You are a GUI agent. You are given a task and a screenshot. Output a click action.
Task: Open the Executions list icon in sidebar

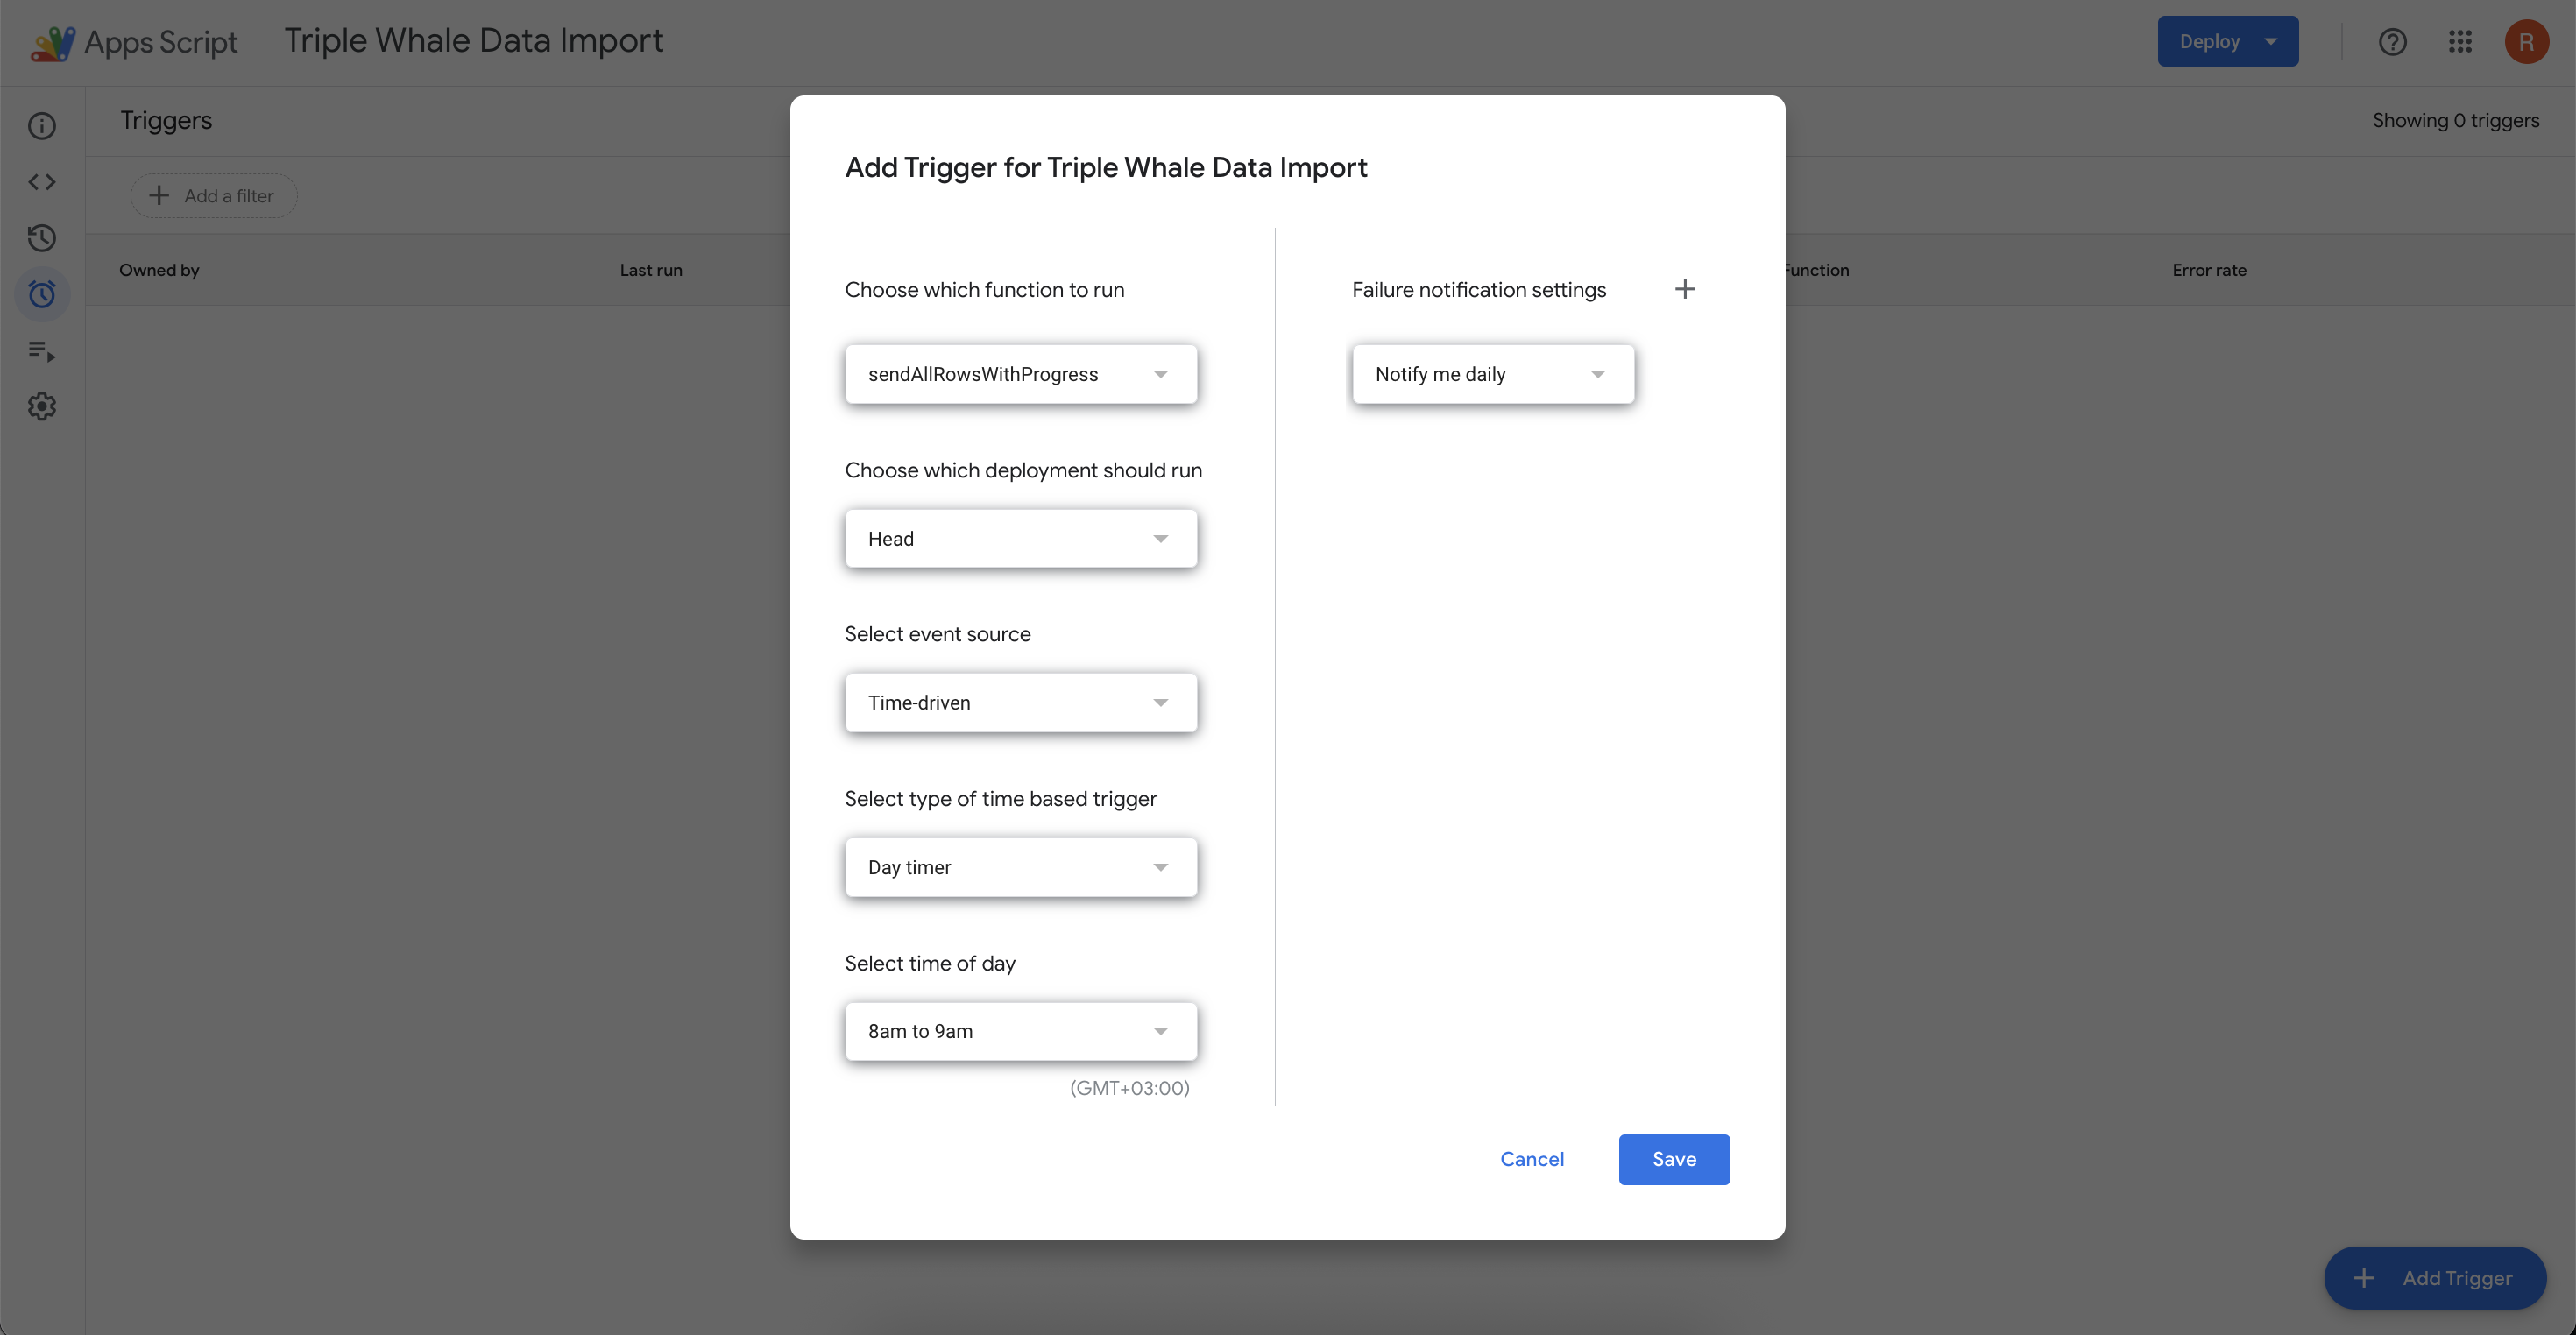pyautogui.click(x=42, y=351)
